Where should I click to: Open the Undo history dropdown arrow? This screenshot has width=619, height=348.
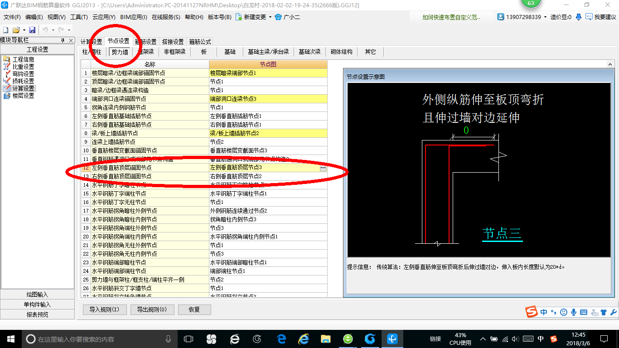pos(53,30)
